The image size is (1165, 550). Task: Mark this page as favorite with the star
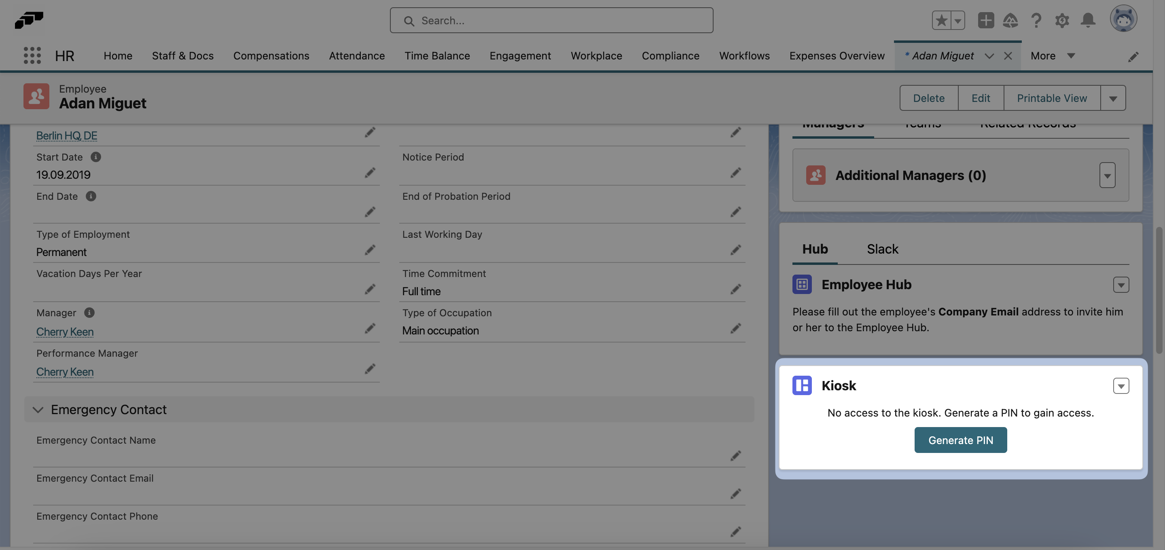(942, 20)
